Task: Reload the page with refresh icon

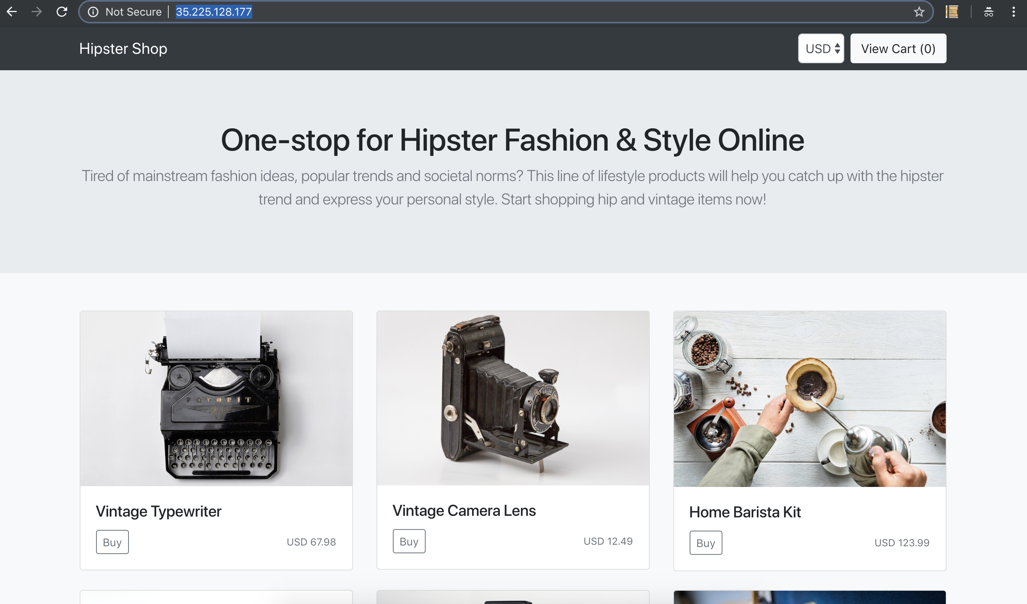Action: [62, 12]
